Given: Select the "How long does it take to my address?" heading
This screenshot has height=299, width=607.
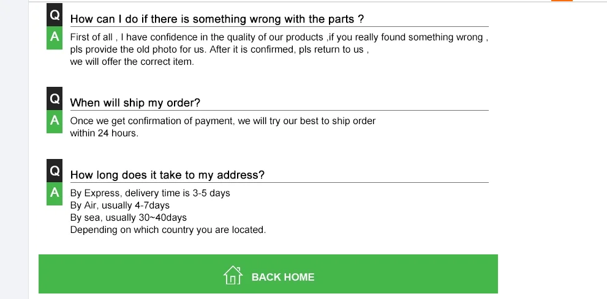Looking at the screenshot, I should pyautogui.click(x=167, y=175).
